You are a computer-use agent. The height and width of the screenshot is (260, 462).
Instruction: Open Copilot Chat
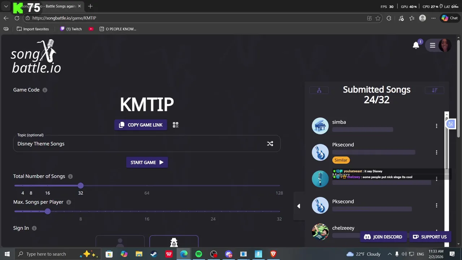[x=450, y=18]
